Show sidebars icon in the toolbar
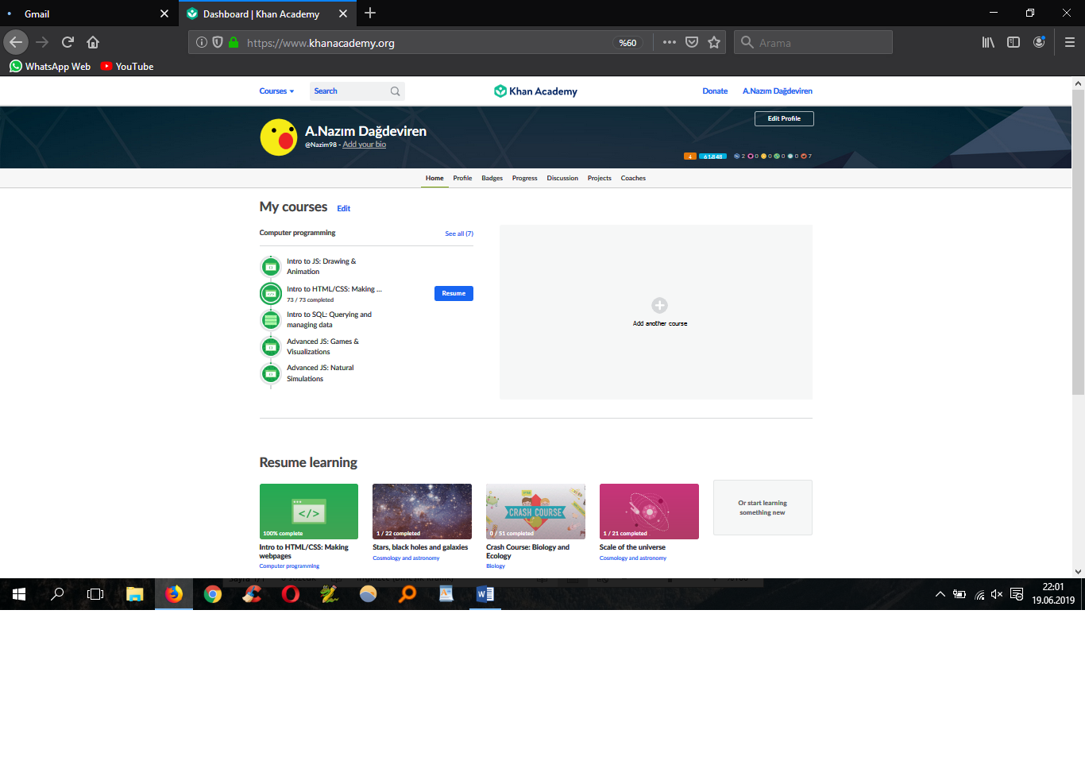The height and width of the screenshot is (780, 1085). pos(1014,42)
